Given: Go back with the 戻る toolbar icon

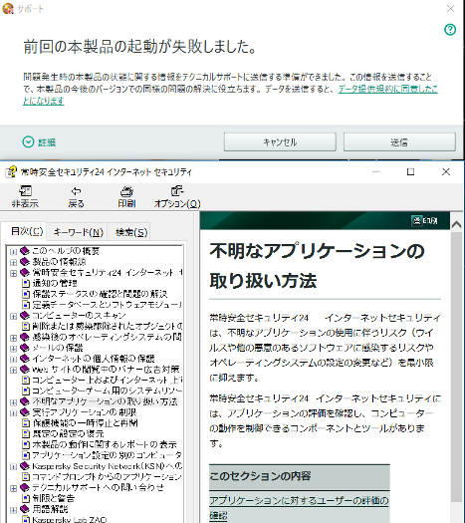Looking at the screenshot, I should (x=76, y=191).
